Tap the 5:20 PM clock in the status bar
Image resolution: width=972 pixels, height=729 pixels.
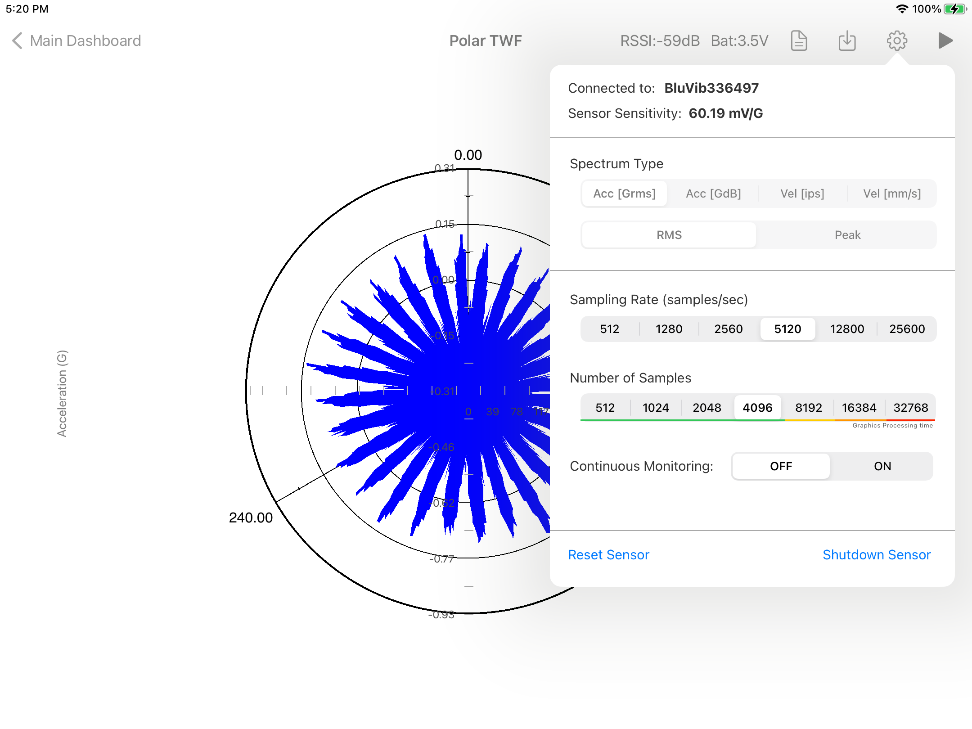pos(27,9)
